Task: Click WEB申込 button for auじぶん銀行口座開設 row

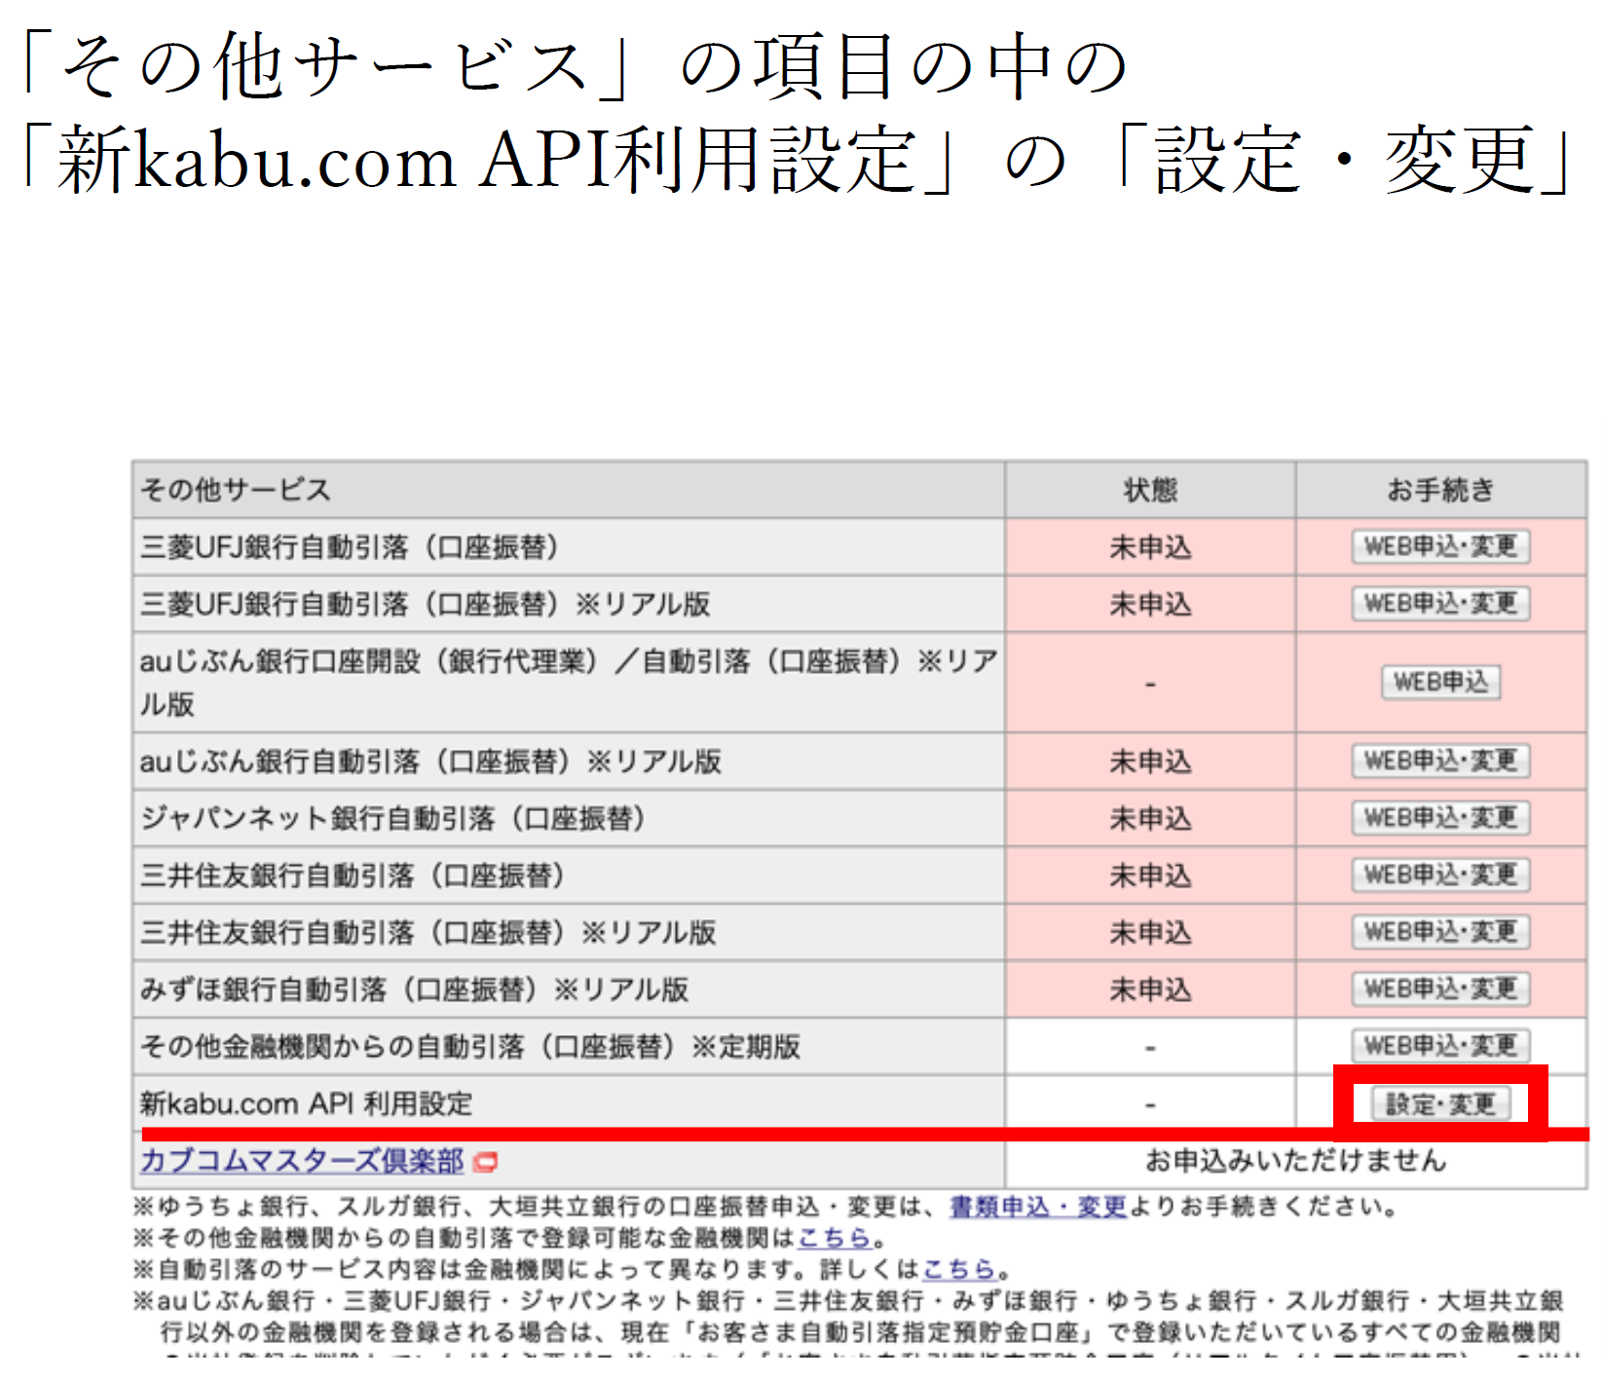Action: (x=1440, y=683)
